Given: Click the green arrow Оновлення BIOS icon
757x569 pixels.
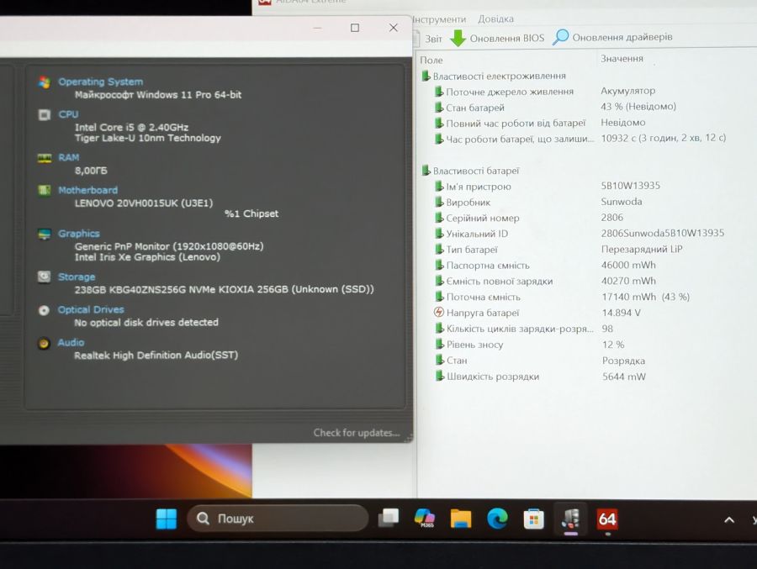Looking at the screenshot, I should click(x=458, y=38).
